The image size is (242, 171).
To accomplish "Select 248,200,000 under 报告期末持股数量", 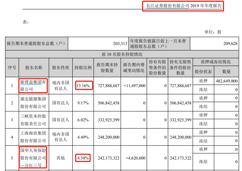I will pyautogui.click(x=109, y=137).
